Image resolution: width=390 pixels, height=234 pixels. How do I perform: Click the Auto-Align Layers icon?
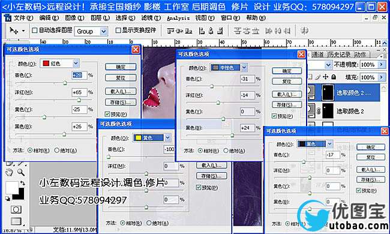pos(304,31)
